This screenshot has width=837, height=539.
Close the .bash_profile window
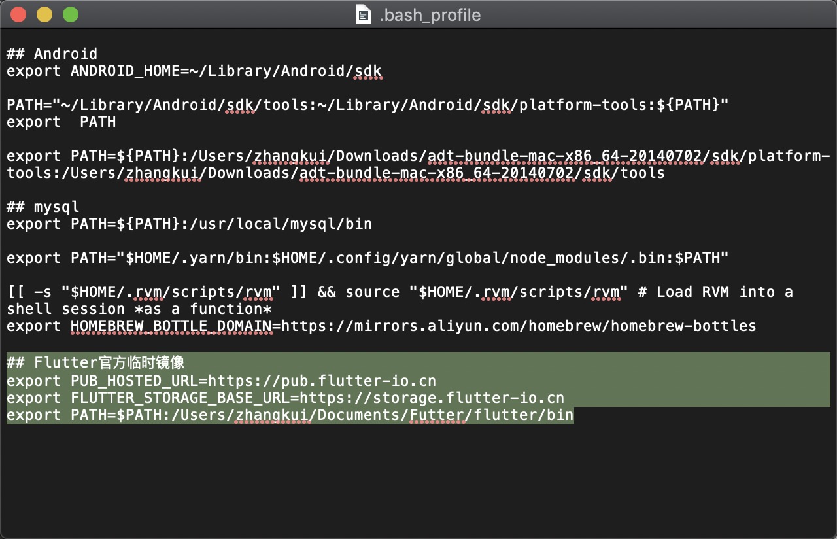coord(18,14)
